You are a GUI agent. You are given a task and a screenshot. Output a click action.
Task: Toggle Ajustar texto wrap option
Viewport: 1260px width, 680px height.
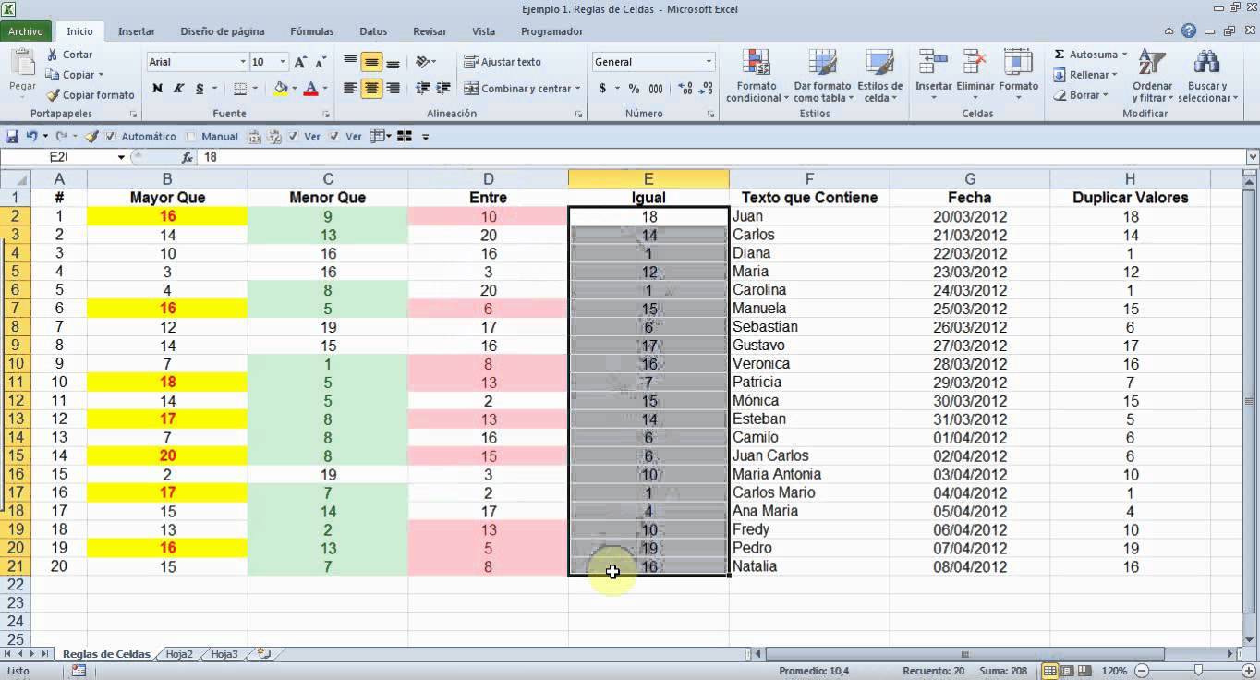coord(503,62)
